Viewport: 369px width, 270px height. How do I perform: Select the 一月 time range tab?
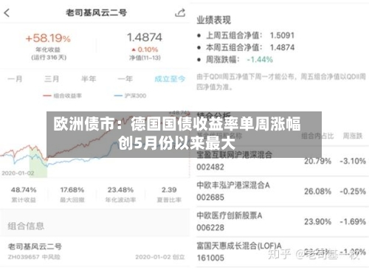pos(15,79)
